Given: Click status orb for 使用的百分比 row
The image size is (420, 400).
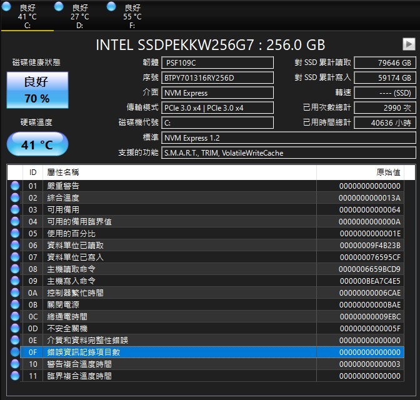Looking at the screenshot, I should 15,233.
